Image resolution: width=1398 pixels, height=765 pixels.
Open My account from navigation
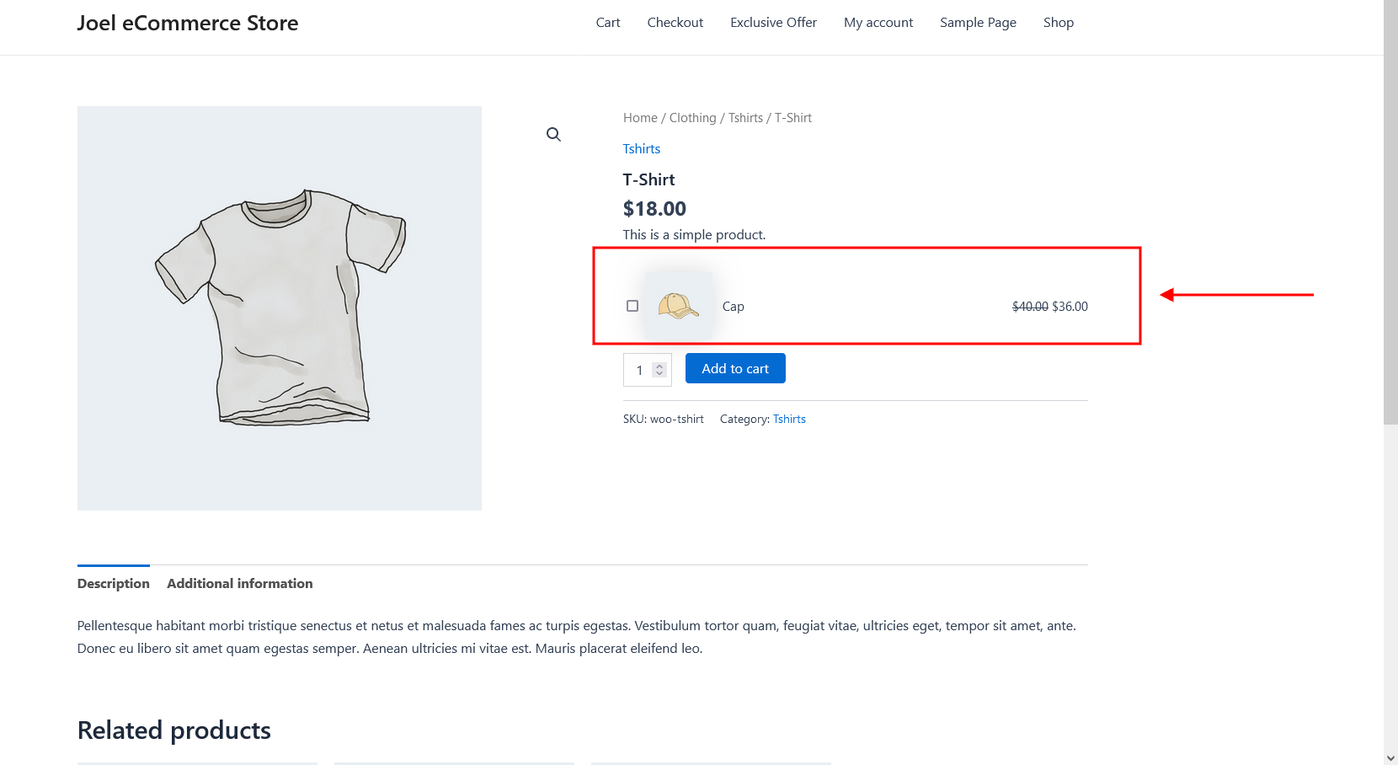878,23
